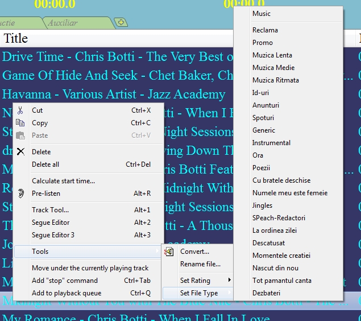Click the Convert speaker icon
Image resolution: width=361 pixels, height=321 pixels.
169,252
